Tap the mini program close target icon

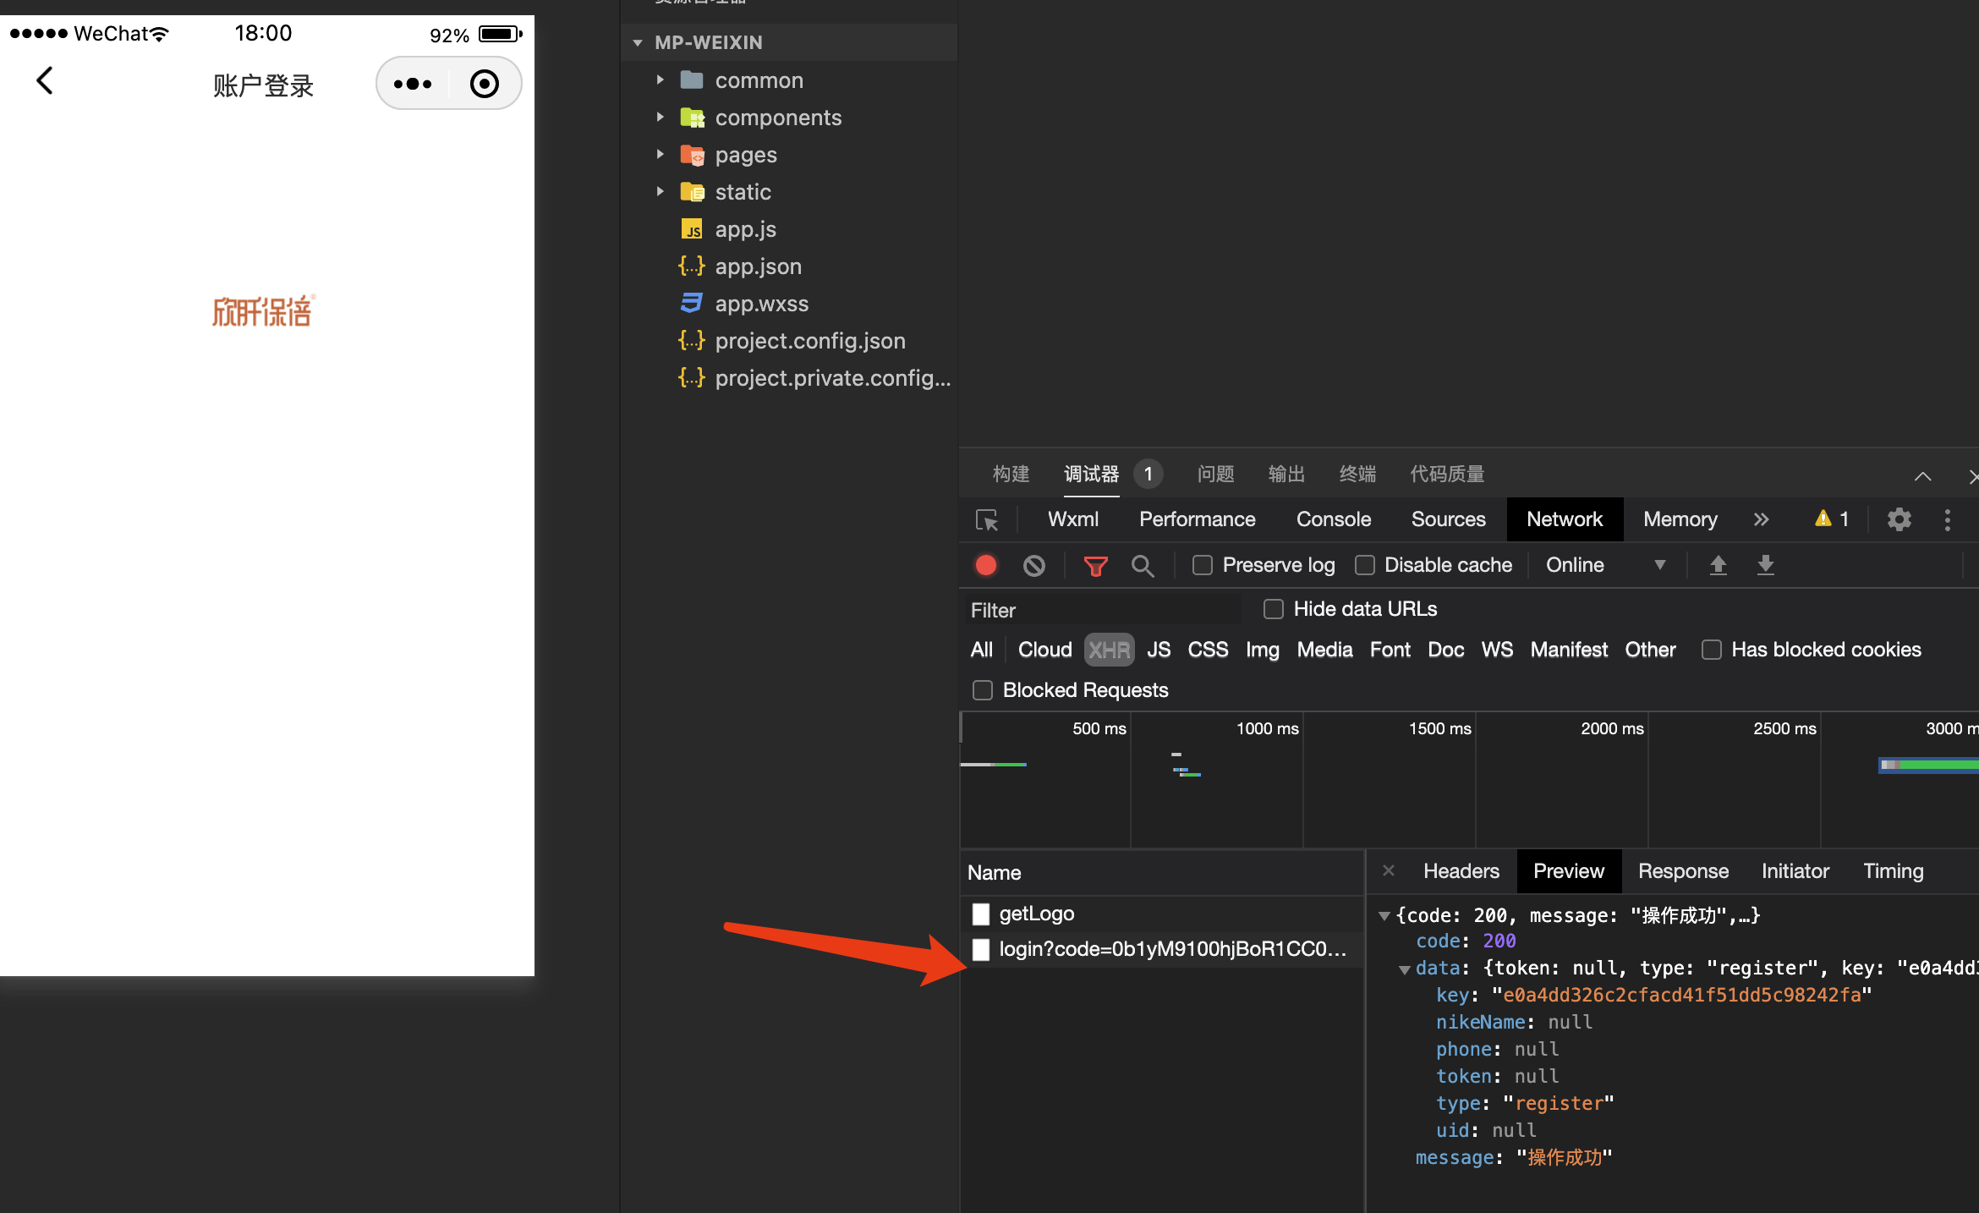[485, 84]
